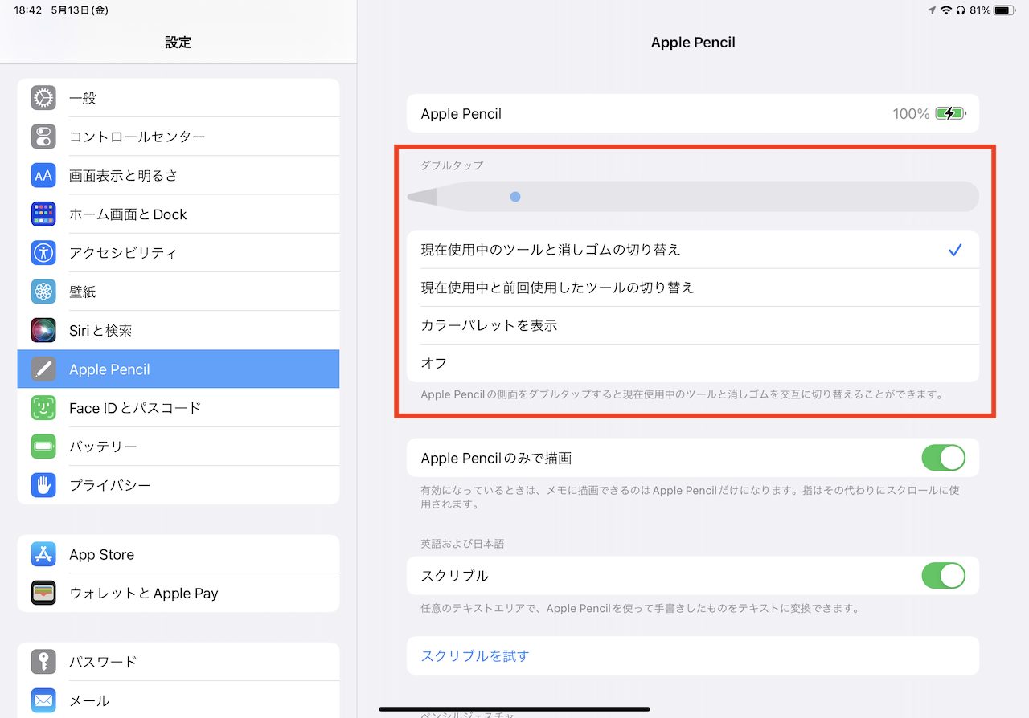1029x718 pixels.
Task: Tap the Wallpaper flower icon
Action: (x=43, y=292)
